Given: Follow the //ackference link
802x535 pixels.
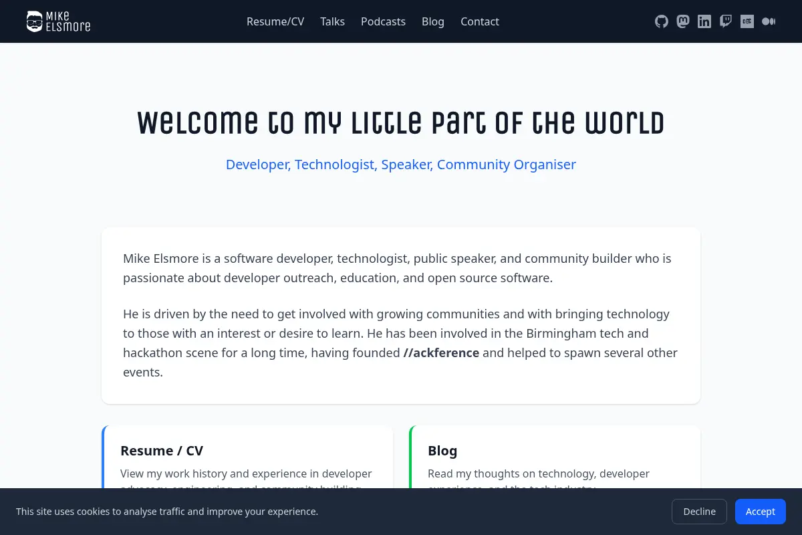Looking at the screenshot, I should tap(441, 352).
